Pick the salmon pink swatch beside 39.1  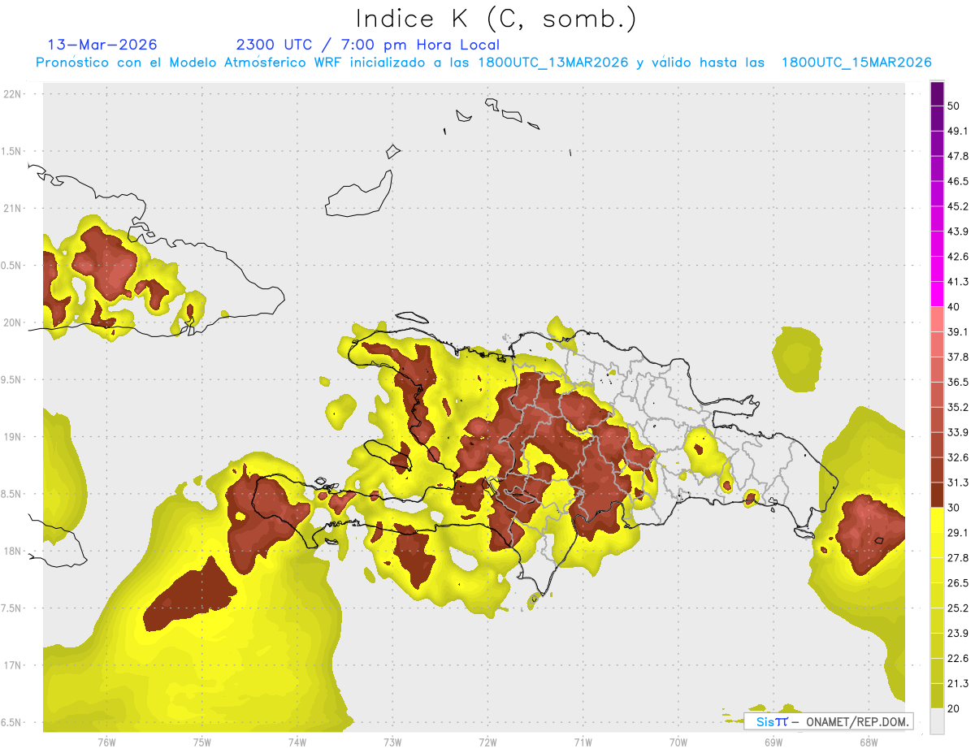click(x=937, y=319)
